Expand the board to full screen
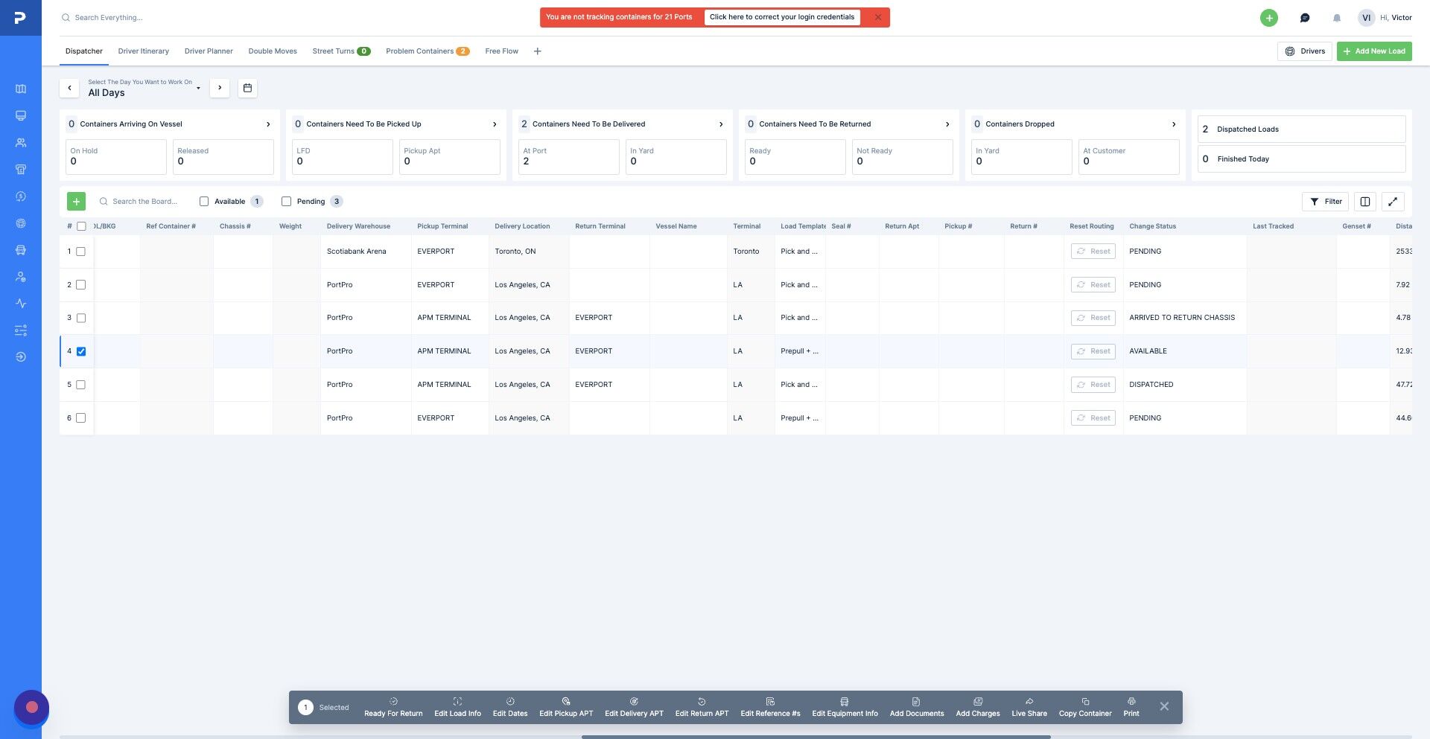Viewport: 1430px width, 739px height. (x=1393, y=202)
